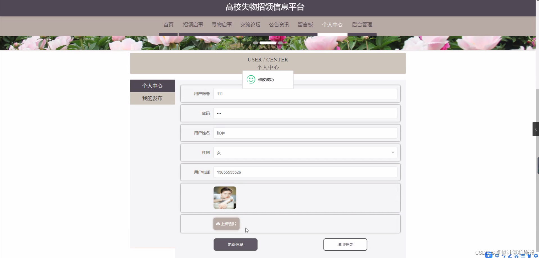Select the handwriting pen icon in the IME toolbar
539x258 pixels.
coord(510,256)
